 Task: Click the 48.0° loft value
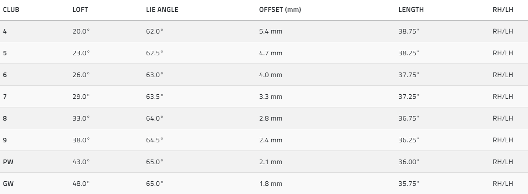tap(81, 184)
